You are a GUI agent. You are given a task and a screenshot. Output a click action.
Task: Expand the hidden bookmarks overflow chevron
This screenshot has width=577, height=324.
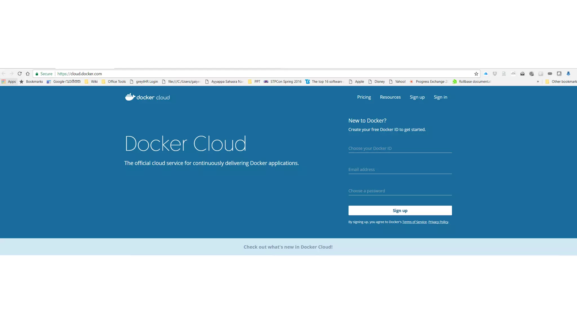tap(538, 82)
